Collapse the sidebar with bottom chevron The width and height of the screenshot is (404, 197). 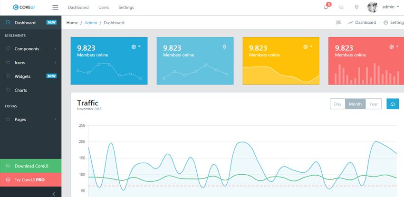(x=54, y=194)
